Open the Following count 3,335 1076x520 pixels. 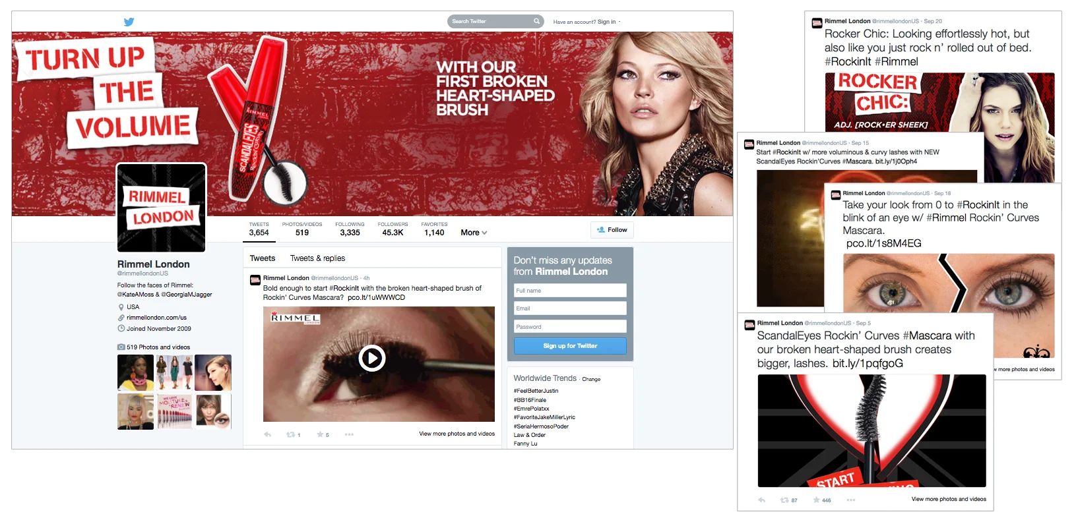350,229
